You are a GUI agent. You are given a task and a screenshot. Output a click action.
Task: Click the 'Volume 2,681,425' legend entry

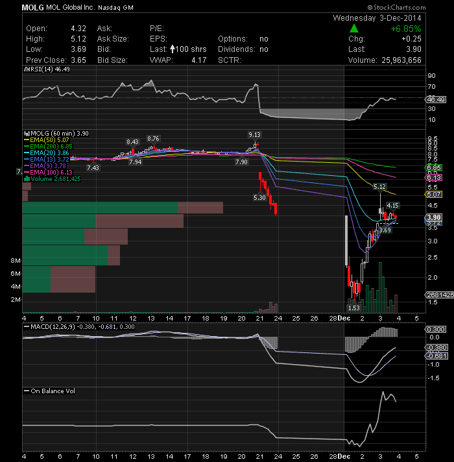point(53,179)
